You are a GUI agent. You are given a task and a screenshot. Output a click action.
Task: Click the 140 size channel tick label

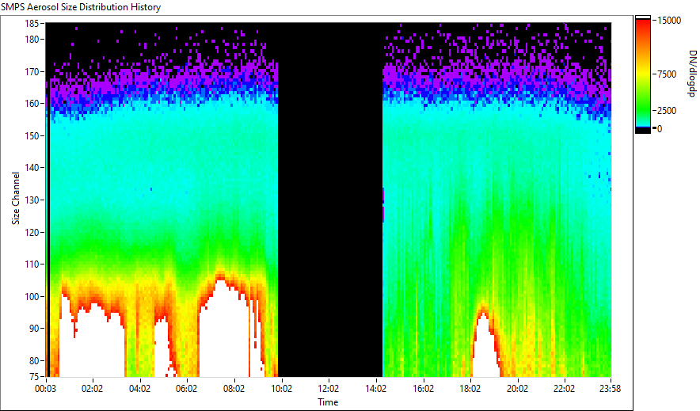click(31, 168)
